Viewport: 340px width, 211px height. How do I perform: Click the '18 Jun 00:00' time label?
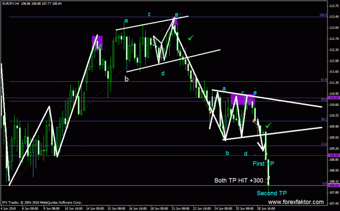[159, 209]
